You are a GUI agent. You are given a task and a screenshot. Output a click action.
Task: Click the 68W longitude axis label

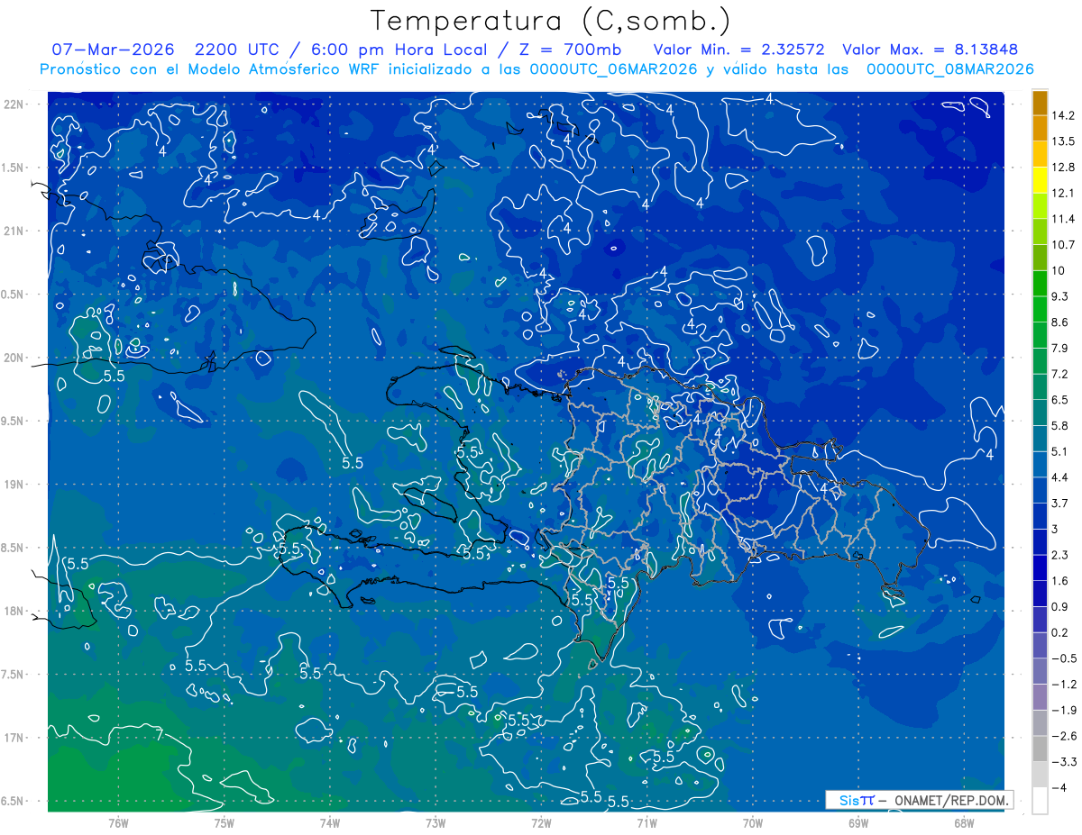point(963,822)
